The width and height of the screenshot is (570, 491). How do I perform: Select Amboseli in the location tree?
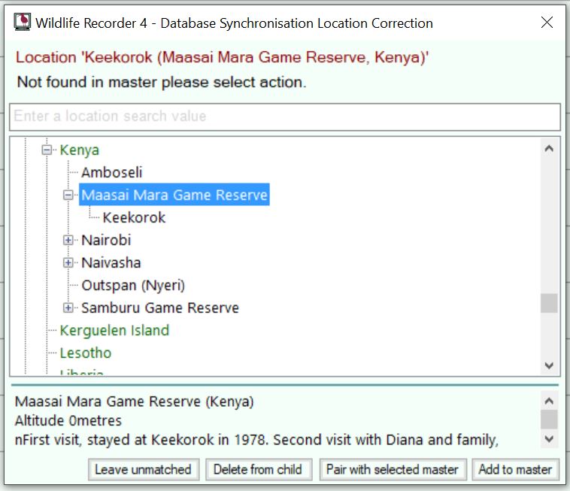click(x=111, y=172)
